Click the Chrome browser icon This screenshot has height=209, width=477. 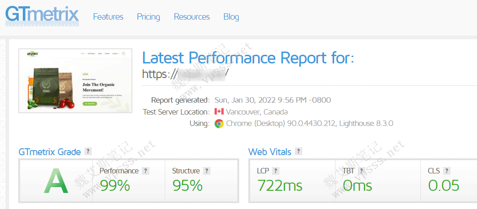[x=219, y=124]
